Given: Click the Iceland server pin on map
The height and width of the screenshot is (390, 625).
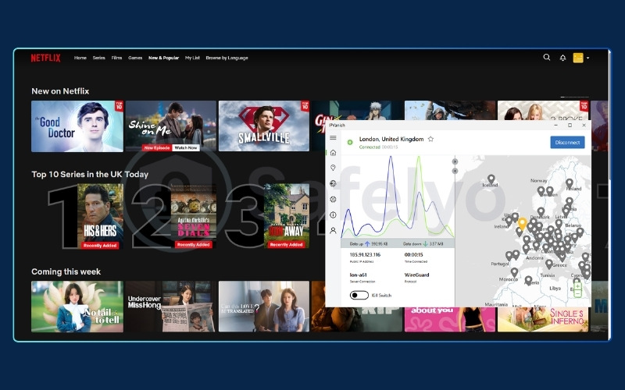Looking at the screenshot, I should [x=491, y=179].
